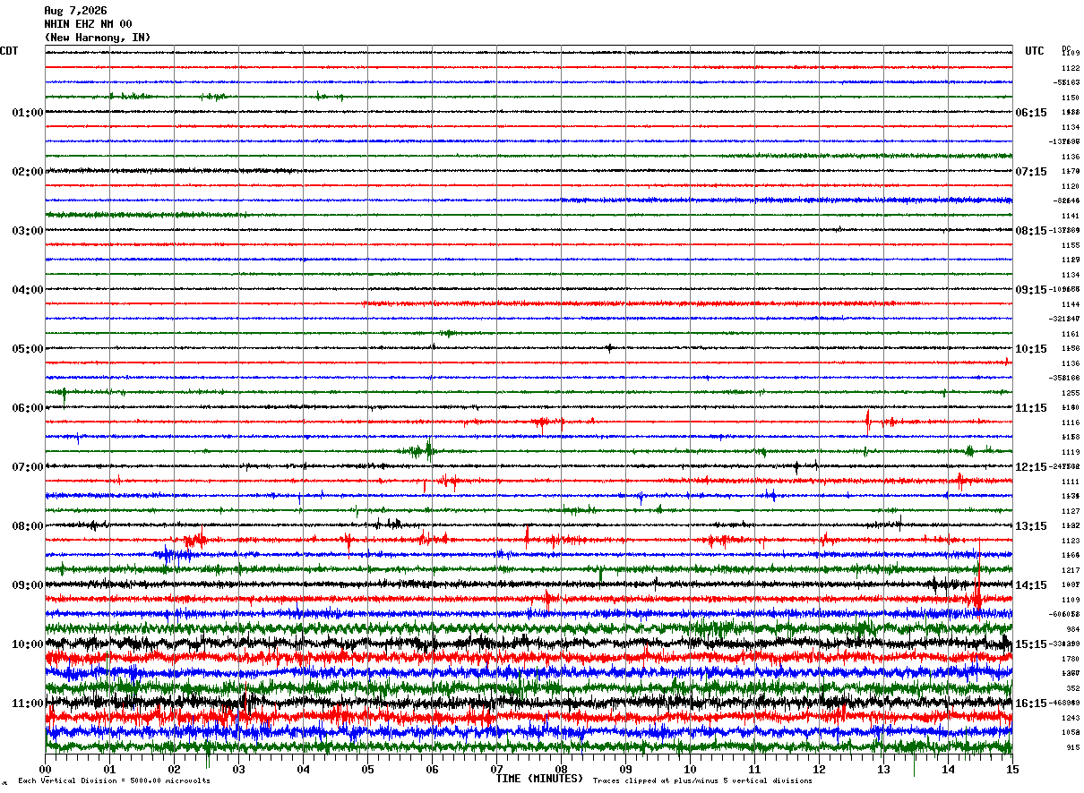1084x793 pixels.
Task: Click the 05:00 CDT row label
Action: pos(28,349)
